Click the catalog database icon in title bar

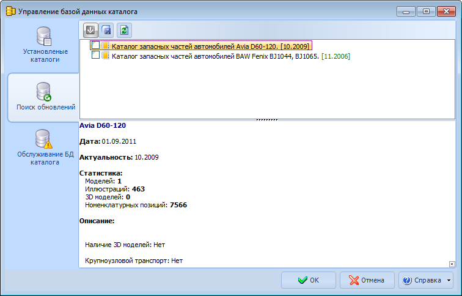10,11
